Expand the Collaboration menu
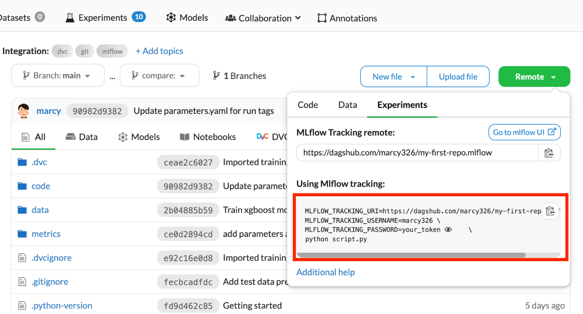Viewport: 583px width, 314px height. tap(263, 18)
